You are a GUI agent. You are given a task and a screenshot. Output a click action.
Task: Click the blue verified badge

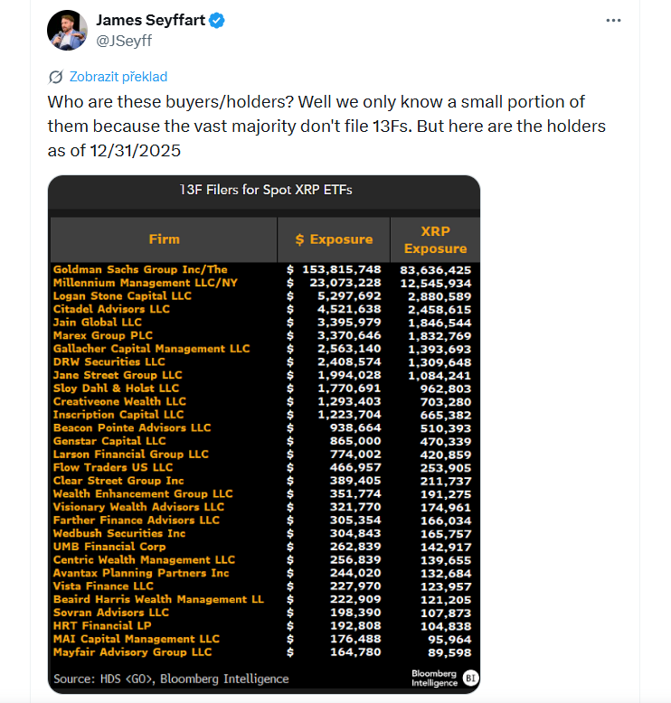[x=217, y=21]
